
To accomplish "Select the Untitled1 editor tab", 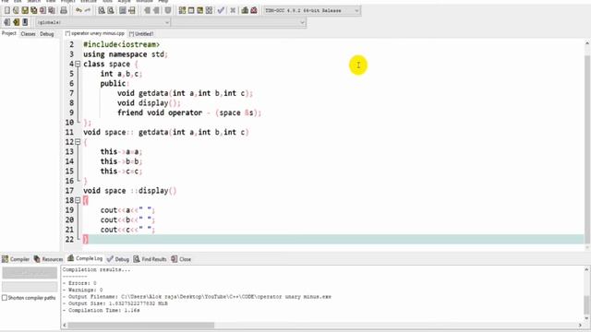I will tap(141, 34).
